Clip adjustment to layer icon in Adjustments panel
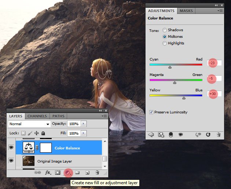This screenshot has height=189, width=231. click(170, 135)
